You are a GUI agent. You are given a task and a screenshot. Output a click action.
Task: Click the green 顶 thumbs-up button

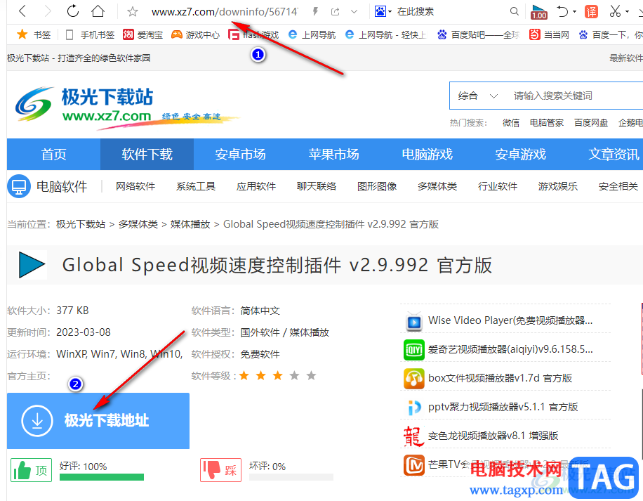click(x=31, y=470)
